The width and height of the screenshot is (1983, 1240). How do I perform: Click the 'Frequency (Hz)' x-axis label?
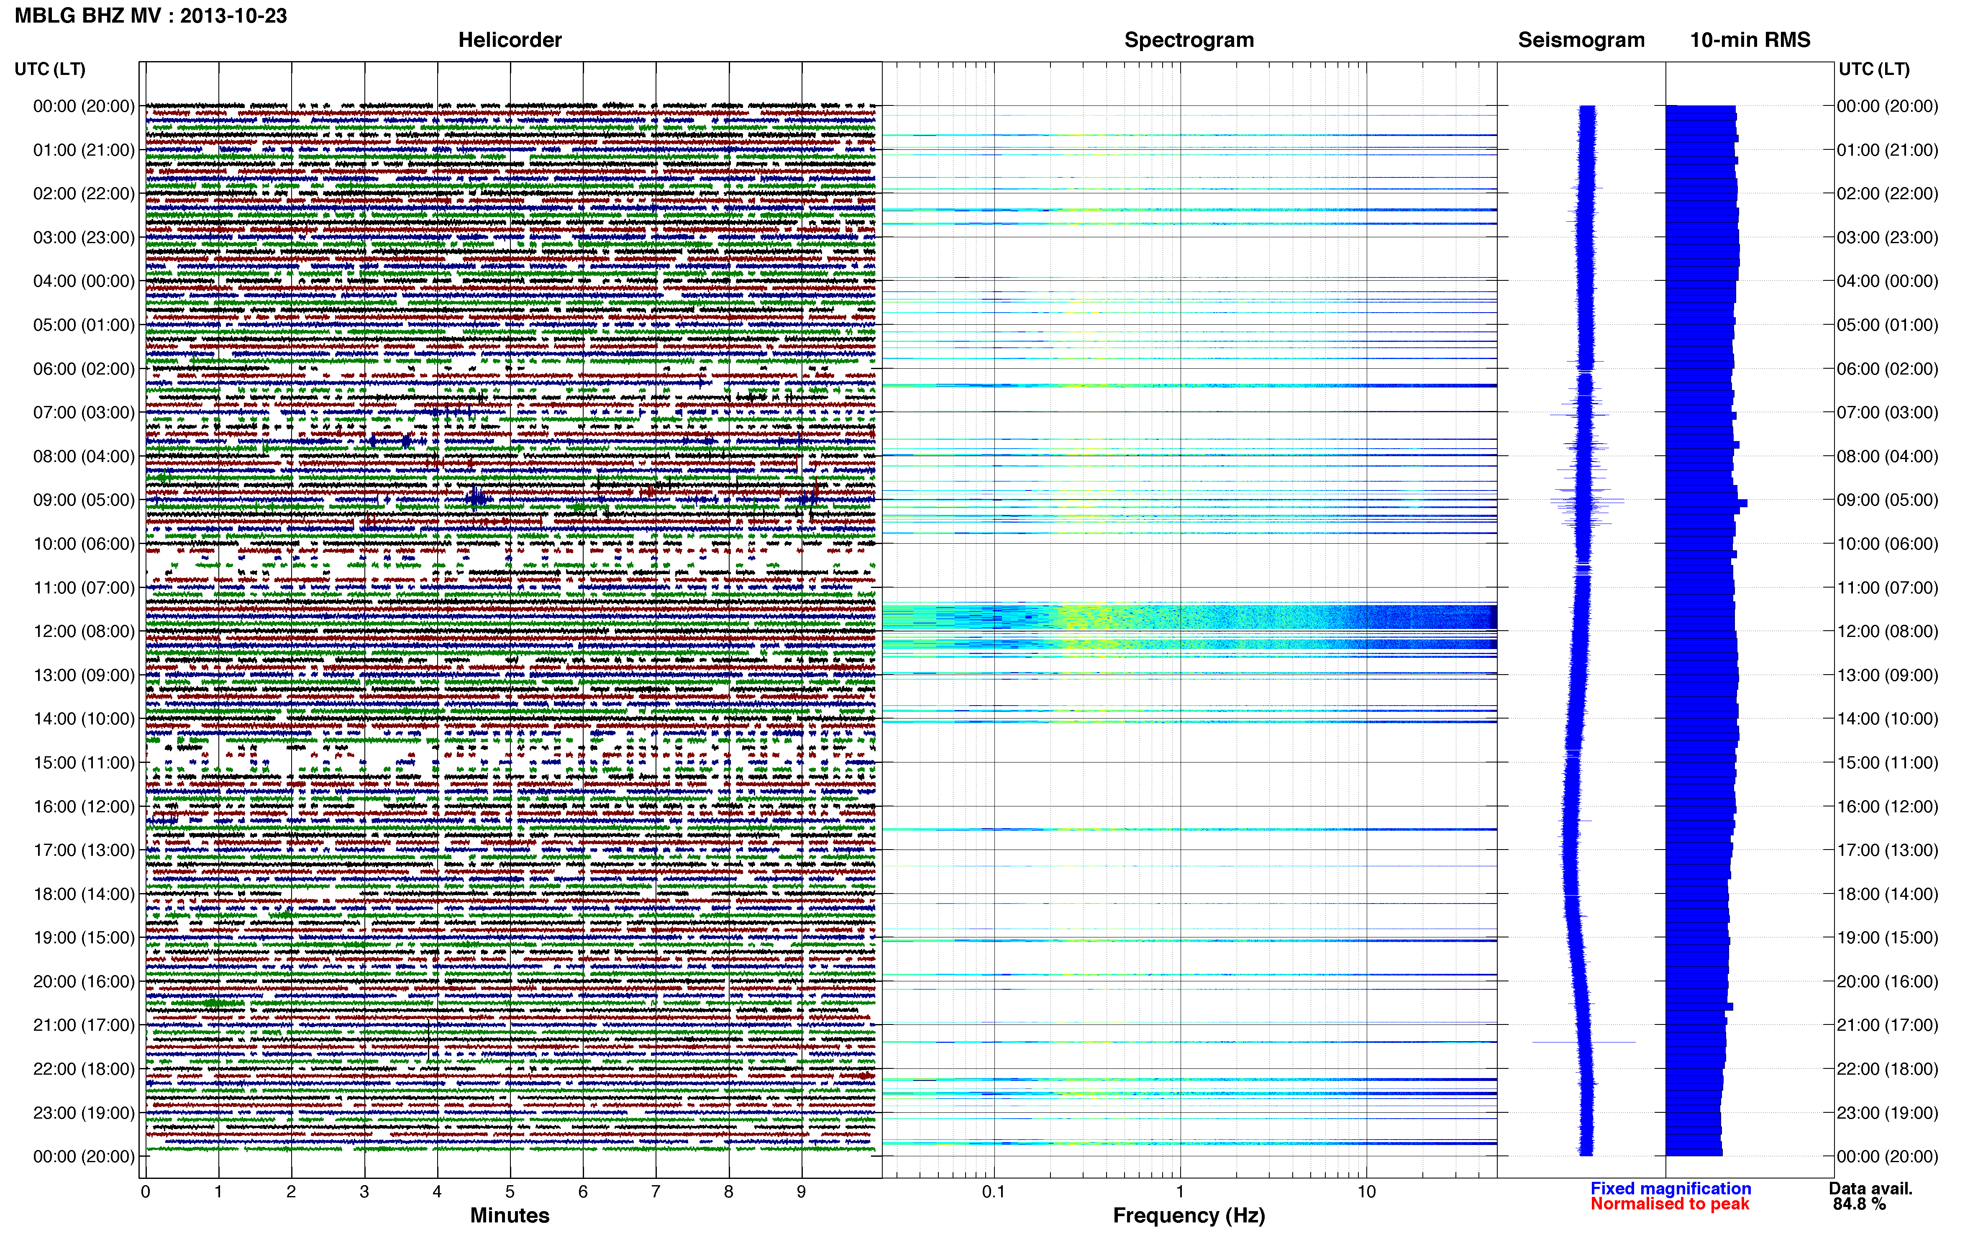click(x=1189, y=1215)
